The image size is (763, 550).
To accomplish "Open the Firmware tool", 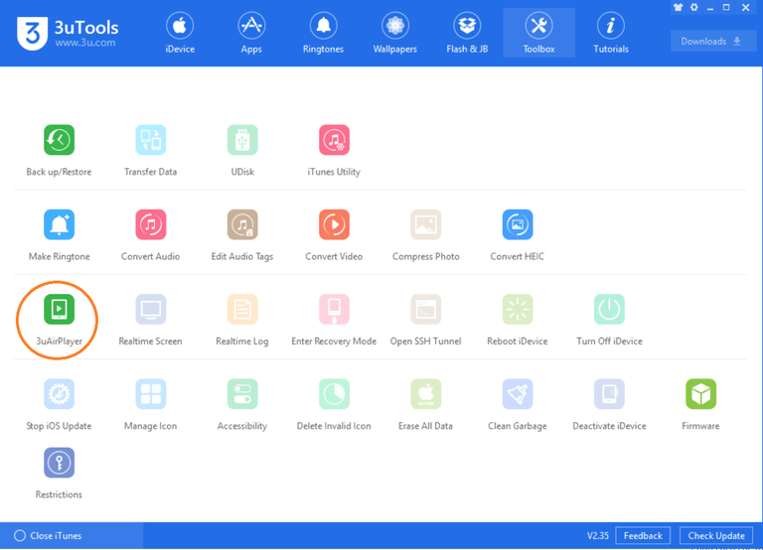I will pyautogui.click(x=700, y=395).
